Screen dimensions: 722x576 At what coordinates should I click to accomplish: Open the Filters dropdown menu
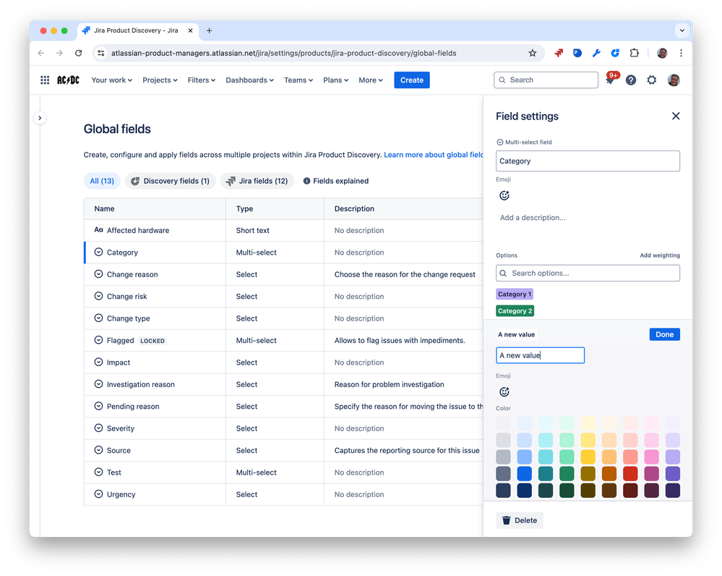(201, 80)
